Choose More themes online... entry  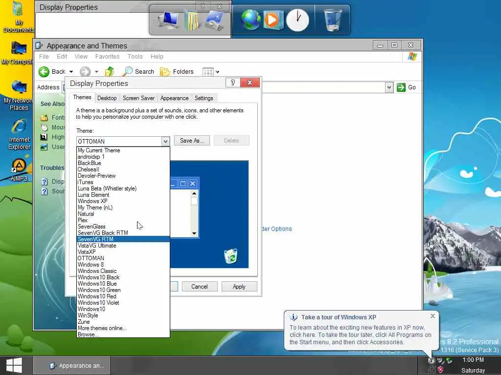pos(123,328)
